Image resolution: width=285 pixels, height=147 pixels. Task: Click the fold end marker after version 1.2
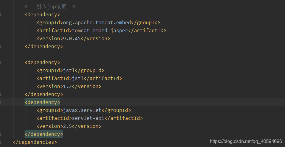pos(0,94)
